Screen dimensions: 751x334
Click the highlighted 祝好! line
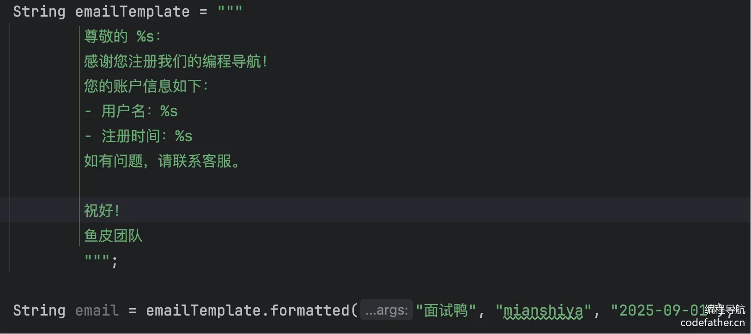coord(102,210)
